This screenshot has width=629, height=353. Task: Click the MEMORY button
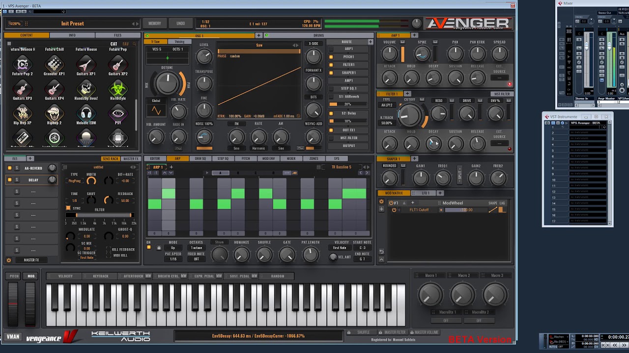tap(155, 24)
